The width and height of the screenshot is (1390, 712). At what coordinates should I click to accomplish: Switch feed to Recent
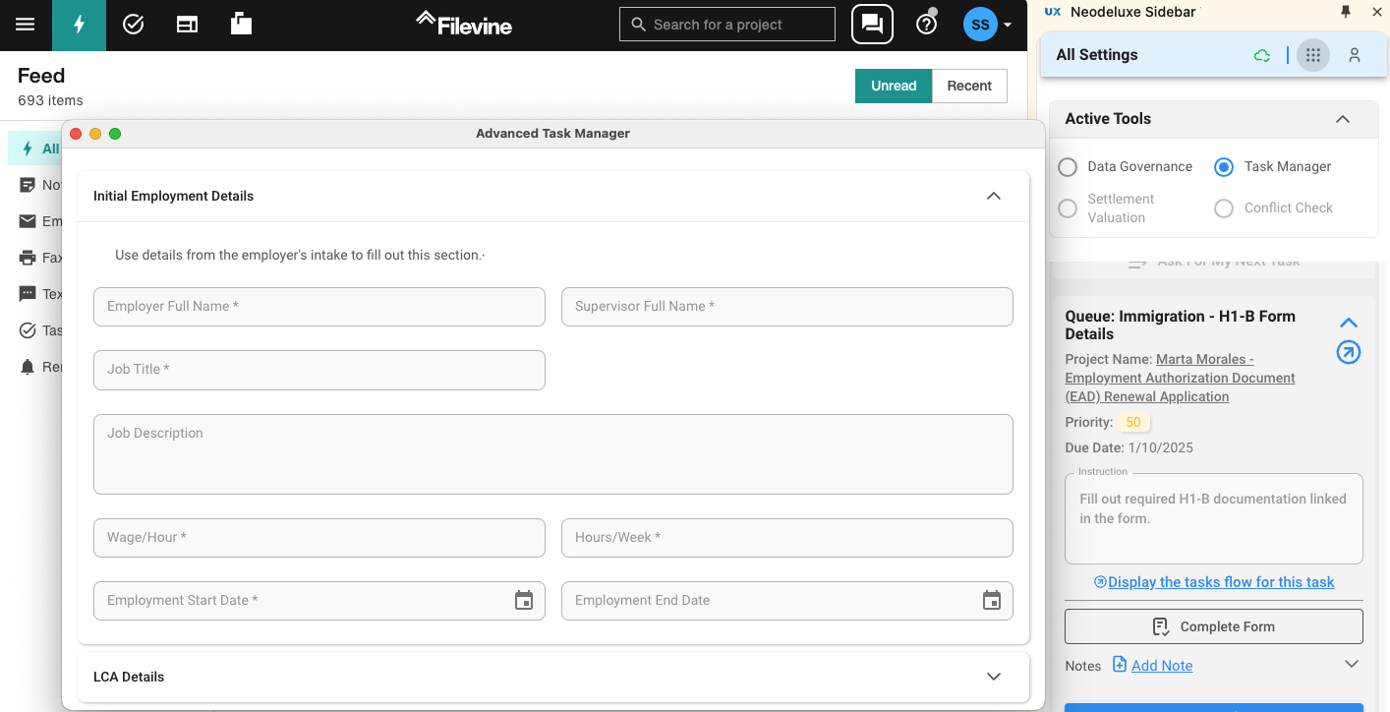[x=969, y=86]
